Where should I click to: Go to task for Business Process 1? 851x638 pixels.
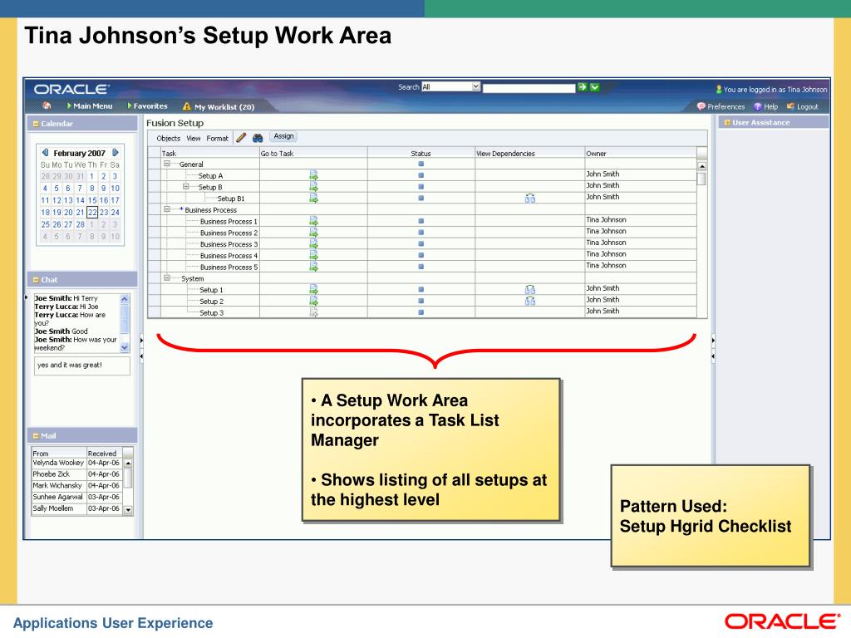click(313, 221)
